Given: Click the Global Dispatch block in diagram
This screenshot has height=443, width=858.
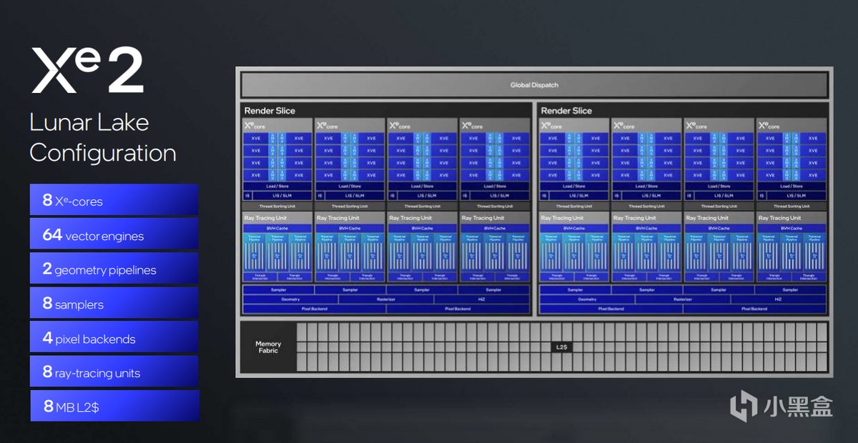Looking at the screenshot, I should click(x=534, y=85).
